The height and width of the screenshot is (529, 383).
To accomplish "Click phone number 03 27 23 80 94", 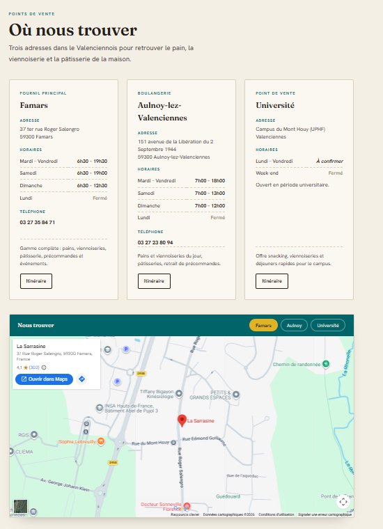I will 155,242.
